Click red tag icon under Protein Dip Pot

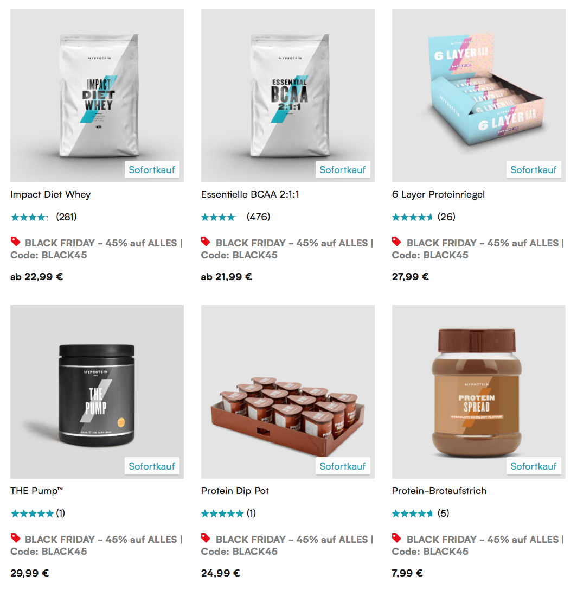[206, 537]
